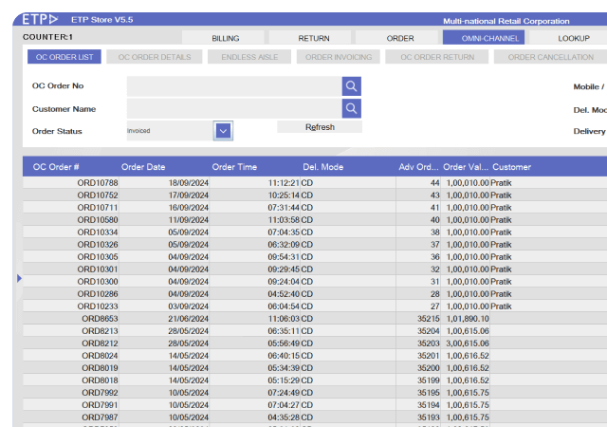Select order ORD10300 row
Viewport: 607px width, 427px height.
coord(315,282)
